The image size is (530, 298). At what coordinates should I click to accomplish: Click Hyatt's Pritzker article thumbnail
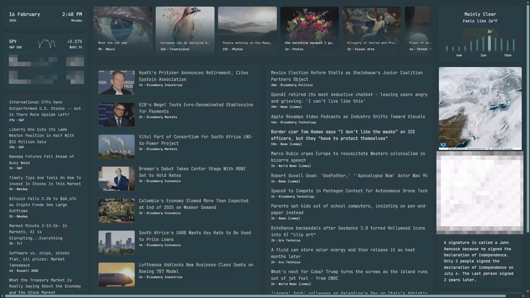116,83
